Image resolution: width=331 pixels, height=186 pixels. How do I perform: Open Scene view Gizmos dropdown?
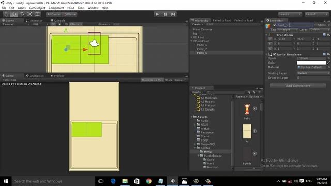pyautogui.click(x=104, y=24)
